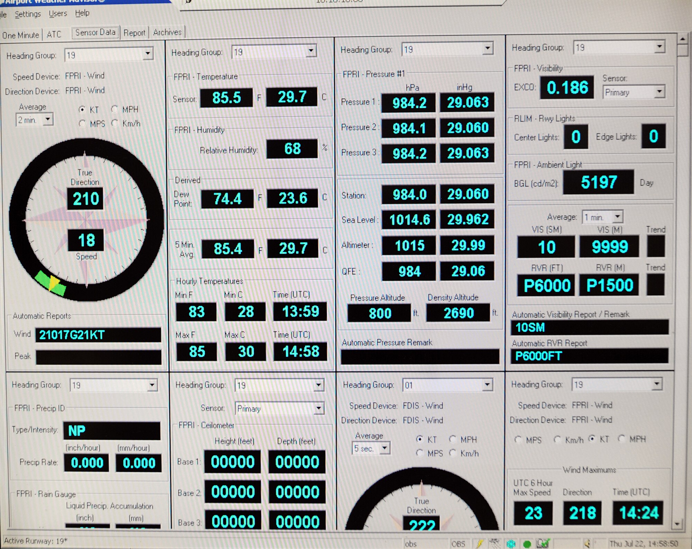Click the Wind report field 21017G21KT

click(x=98, y=335)
